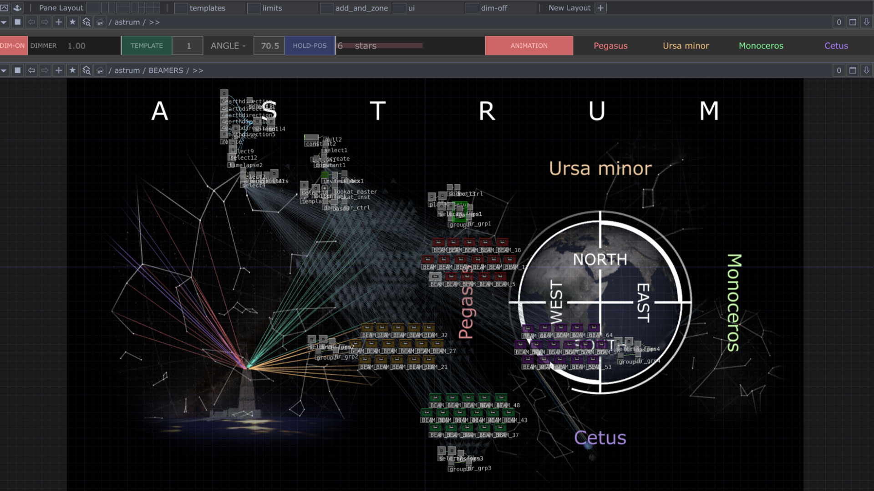Screen dimensions: 874x491
Task: Toggle the DIM-ON button
Action: pos(13,46)
